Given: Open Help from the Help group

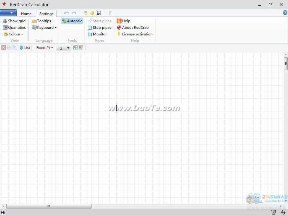Looking at the screenshot, I should 123,21.
